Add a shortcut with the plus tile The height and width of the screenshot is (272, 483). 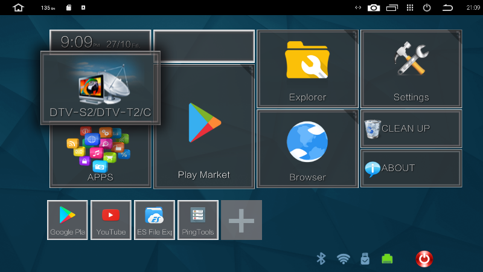(241, 220)
